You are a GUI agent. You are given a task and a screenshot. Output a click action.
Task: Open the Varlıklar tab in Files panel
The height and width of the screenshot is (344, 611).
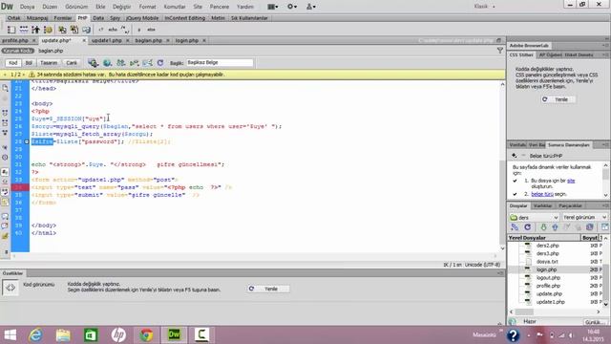click(542, 206)
